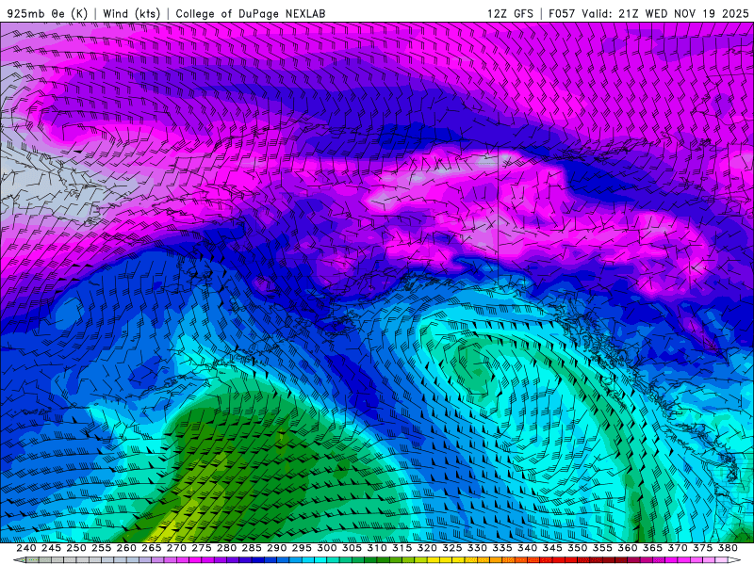754x565 pixels.
Task: Click the 240 color scale label
Action: (x=26, y=548)
